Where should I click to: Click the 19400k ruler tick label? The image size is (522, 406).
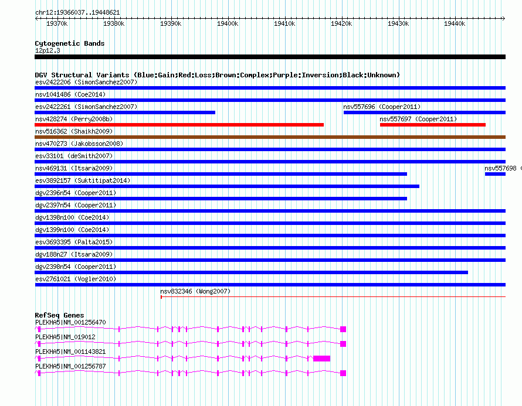click(x=228, y=23)
